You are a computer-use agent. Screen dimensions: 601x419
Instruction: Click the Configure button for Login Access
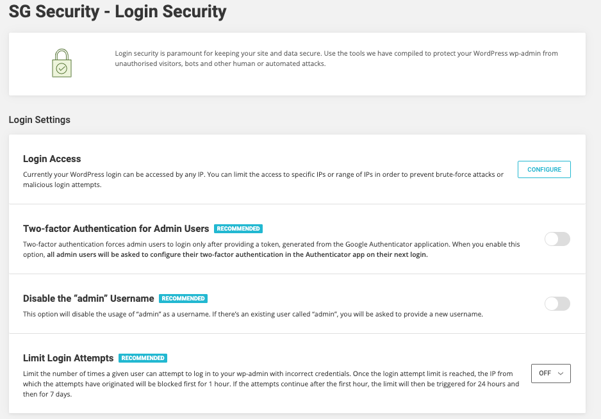[x=543, y=170]
